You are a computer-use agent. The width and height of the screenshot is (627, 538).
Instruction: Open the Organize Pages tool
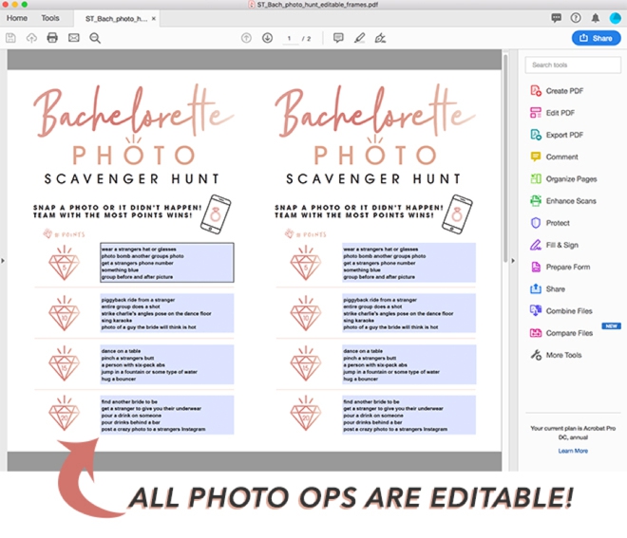click(563, 179)
